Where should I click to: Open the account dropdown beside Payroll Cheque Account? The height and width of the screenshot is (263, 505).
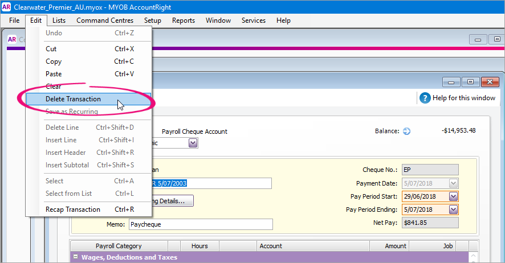pyautogui.click(x=193, y=143)
